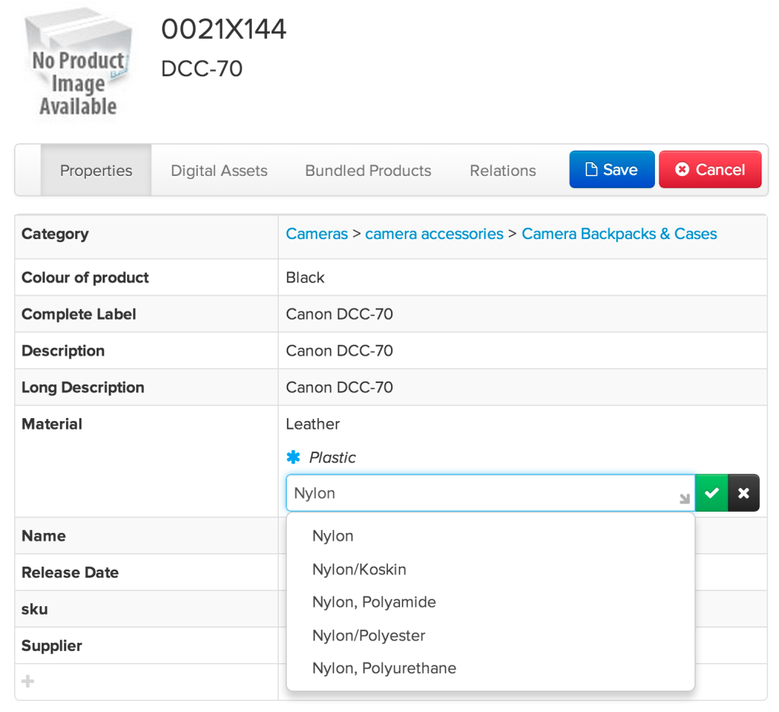The height and width of the screenshot is (712, 779).
Task: Click the Long Description value Canon DCC-70
Action: [339, 388]
